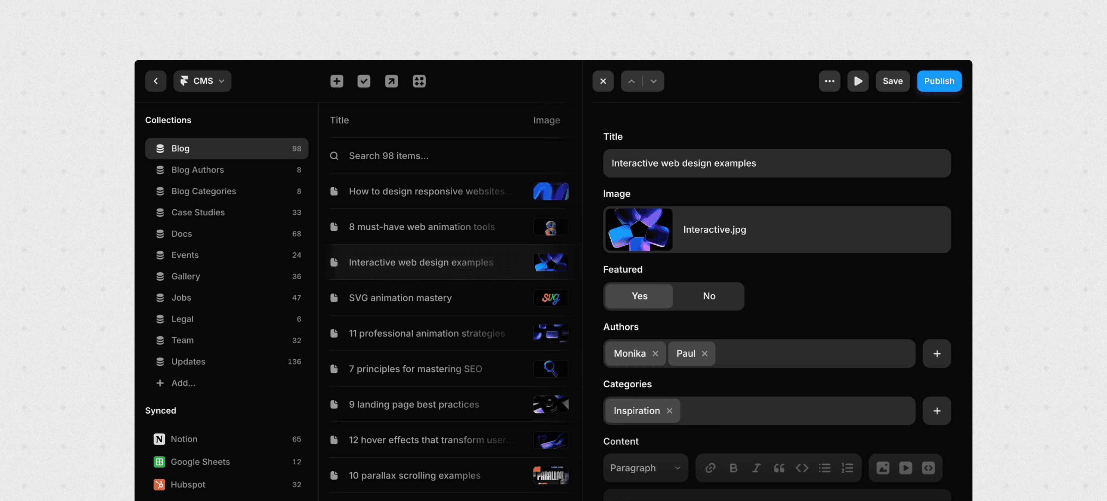Viewport: 1107px width, 501px height.
Task: Add block quote formatting
Action: click(779, 468)
